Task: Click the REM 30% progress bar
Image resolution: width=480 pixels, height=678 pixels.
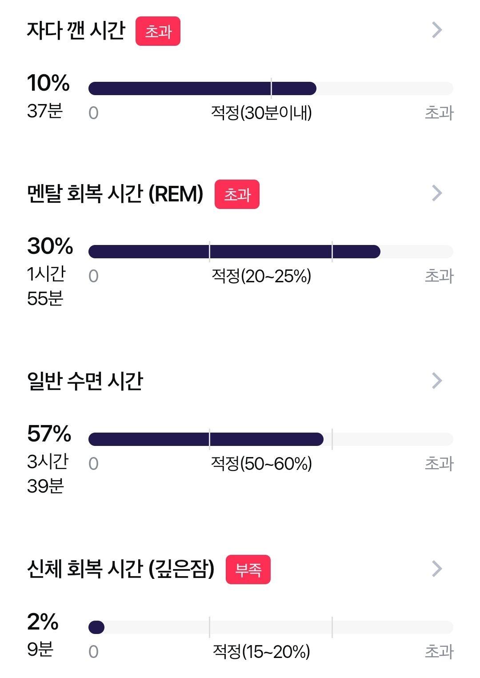Action: pyautogui.click(x=271, y=252)
